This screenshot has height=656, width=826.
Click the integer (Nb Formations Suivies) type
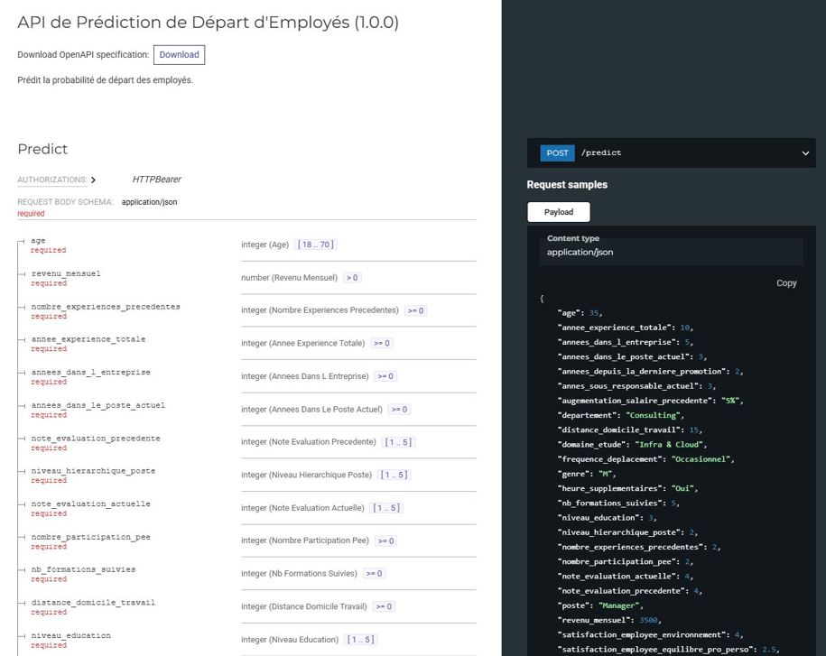tap(299, 574)
